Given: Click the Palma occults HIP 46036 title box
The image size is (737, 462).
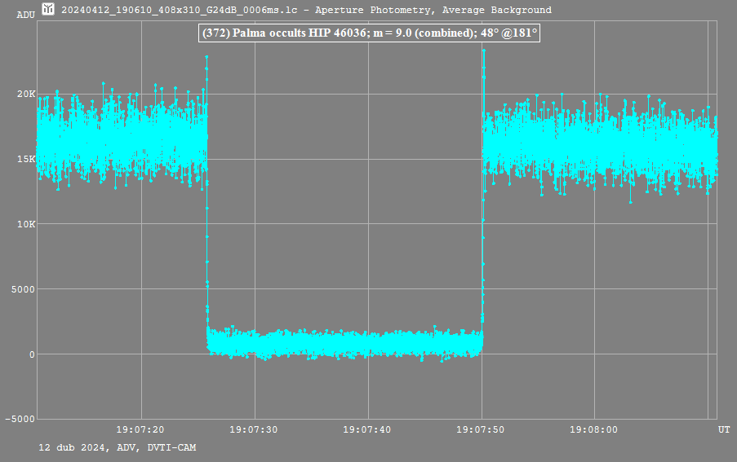Looking at the screenshot, I should pos(370,33).
